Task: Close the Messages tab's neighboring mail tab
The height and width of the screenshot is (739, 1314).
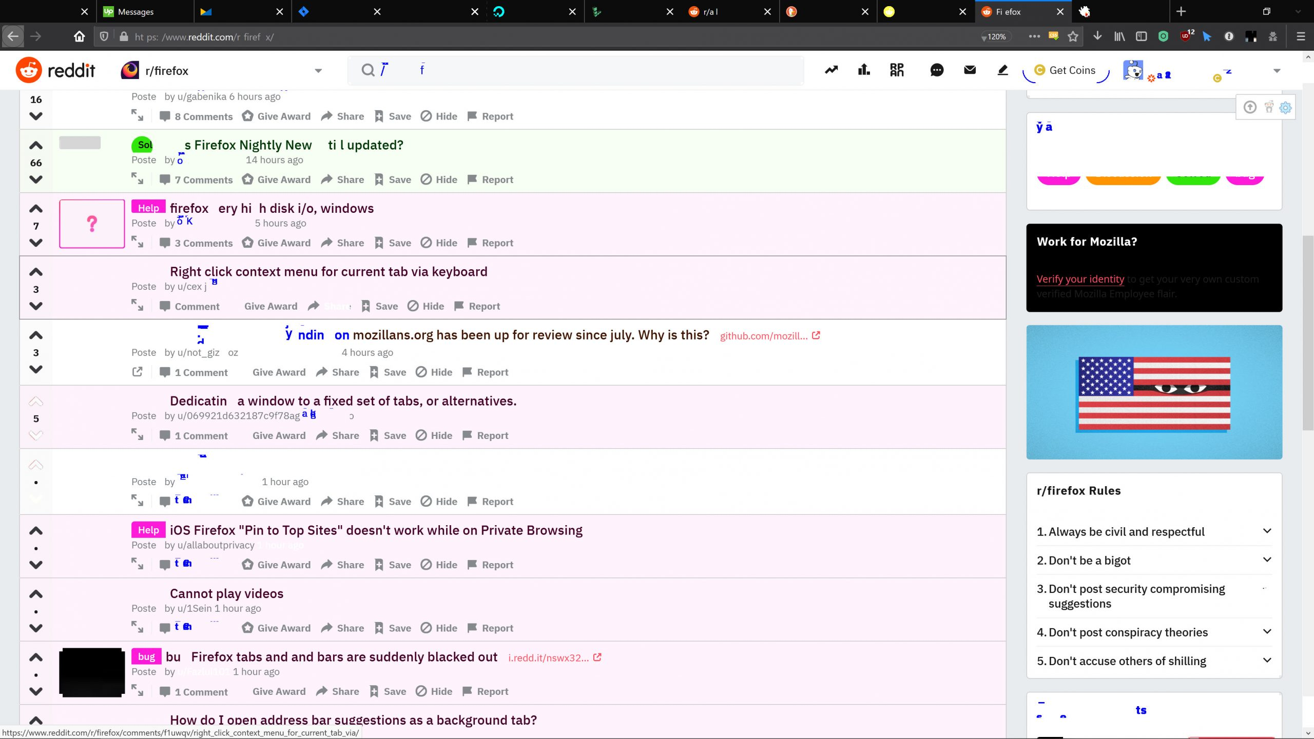Action: coord(280,11)
